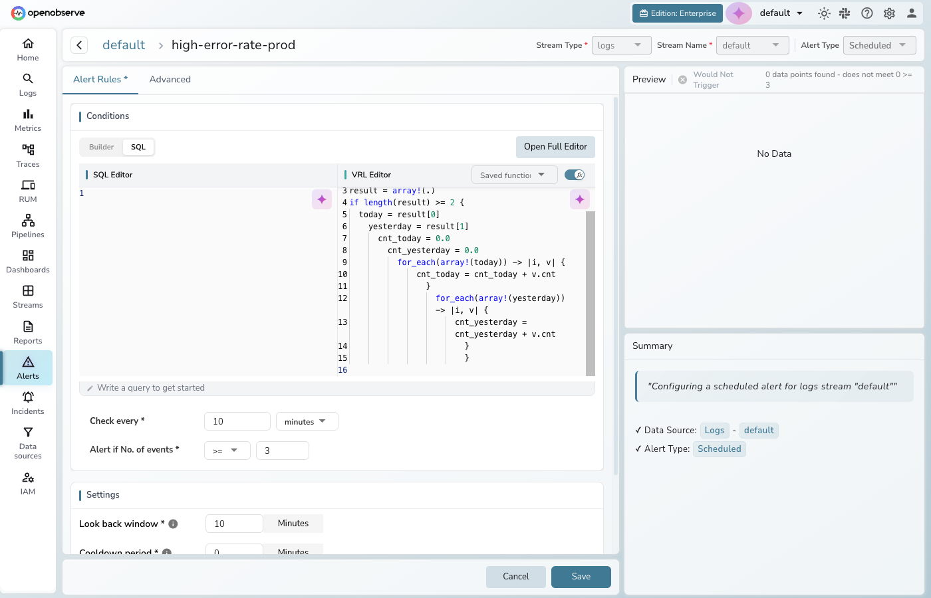Click info icon next to Look back window
Viewport: 931px width, 598px height.
(173, 524)
